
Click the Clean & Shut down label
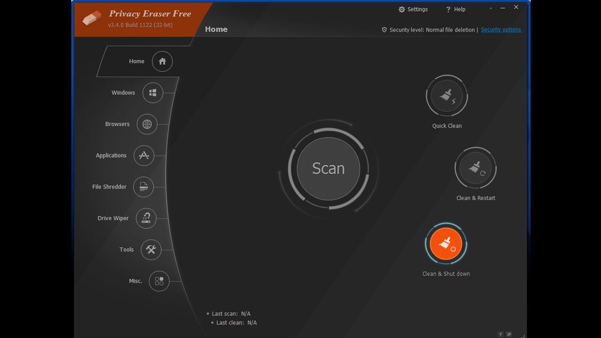tap(446, 274)
